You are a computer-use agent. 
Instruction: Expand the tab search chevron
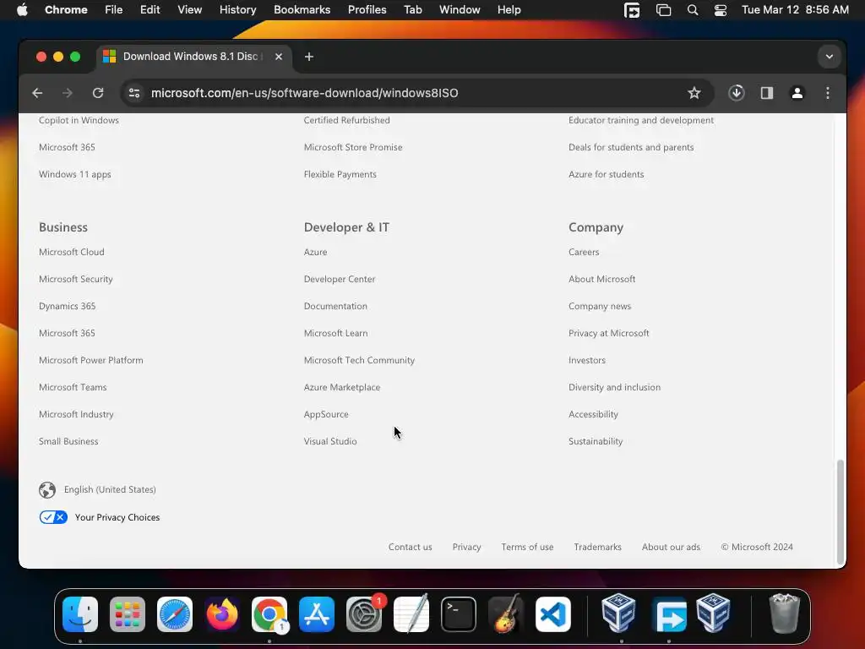(x=830, y=57)
